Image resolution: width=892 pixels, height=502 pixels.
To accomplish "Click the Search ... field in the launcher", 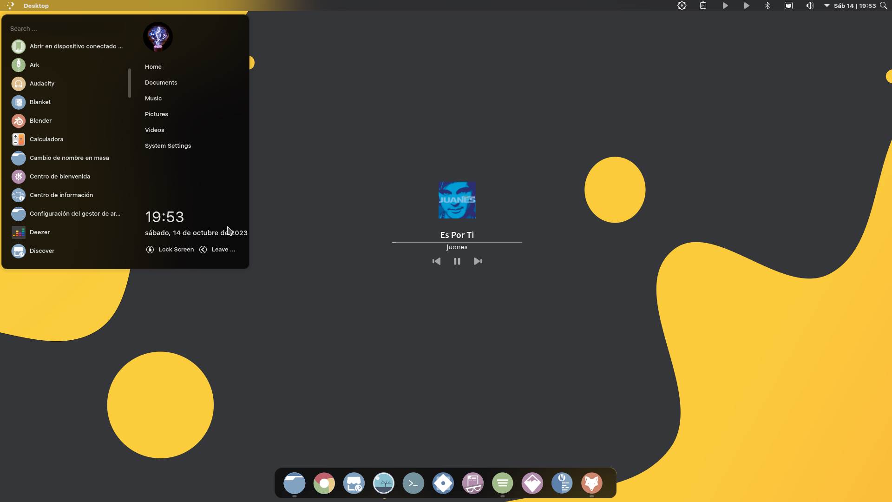I will click(x=68, y=29).
